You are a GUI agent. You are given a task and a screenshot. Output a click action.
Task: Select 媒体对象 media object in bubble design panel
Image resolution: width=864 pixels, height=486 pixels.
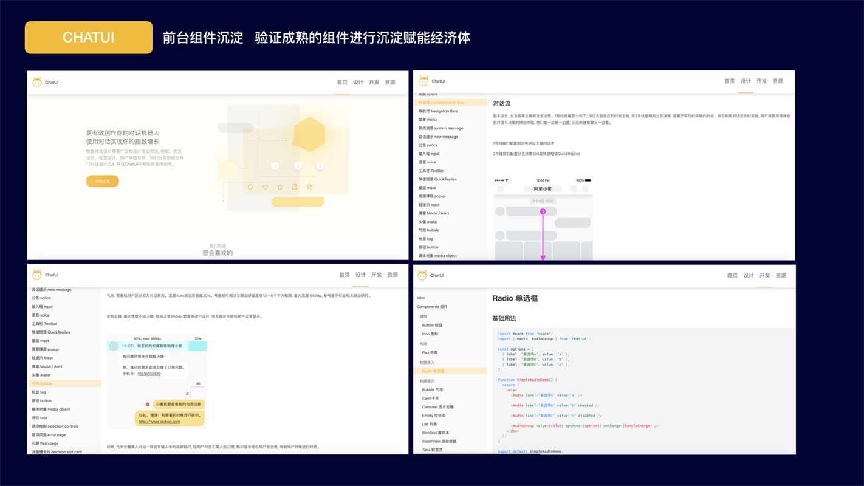[50, 409]
